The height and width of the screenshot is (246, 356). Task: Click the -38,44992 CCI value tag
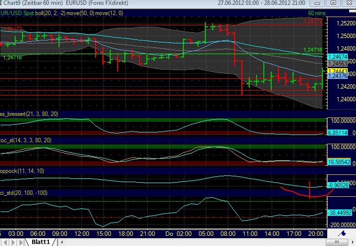tap(340, 213)
